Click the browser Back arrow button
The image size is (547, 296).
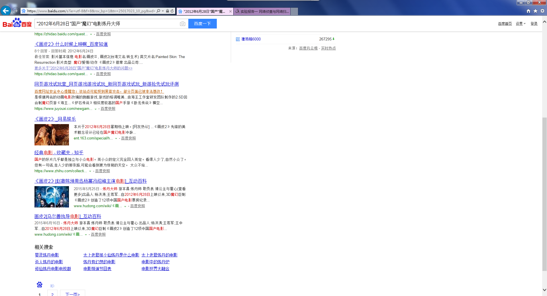[x=5, y=11]
